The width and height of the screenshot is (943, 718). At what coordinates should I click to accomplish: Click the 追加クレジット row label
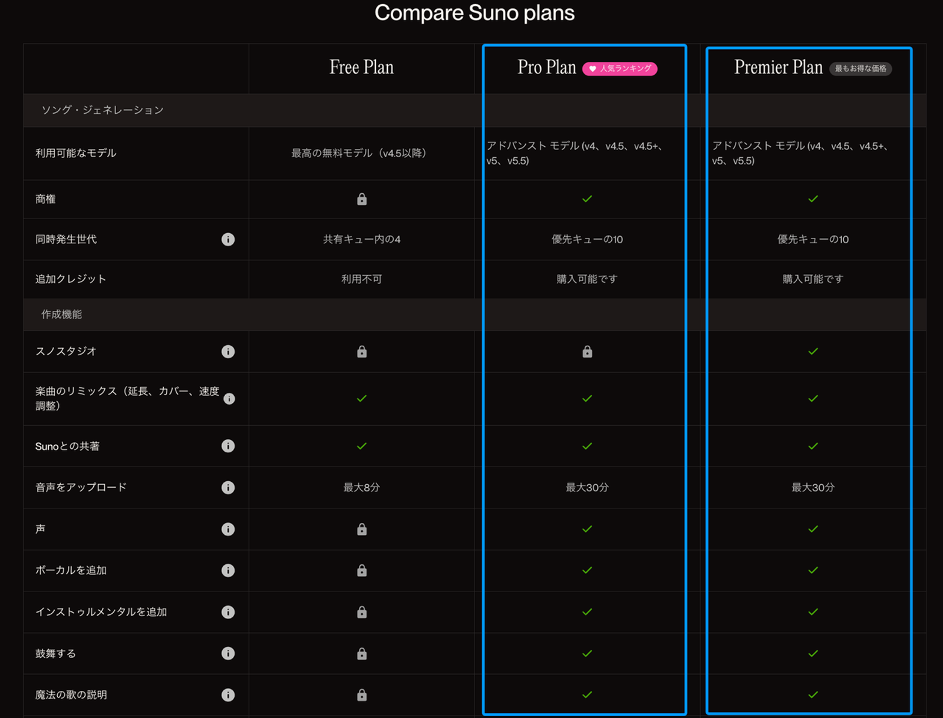coord(71,279)
